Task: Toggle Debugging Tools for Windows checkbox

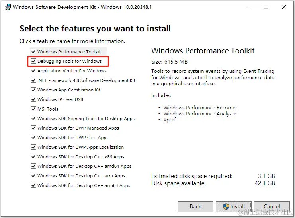Action: click(x=33, y=61)
